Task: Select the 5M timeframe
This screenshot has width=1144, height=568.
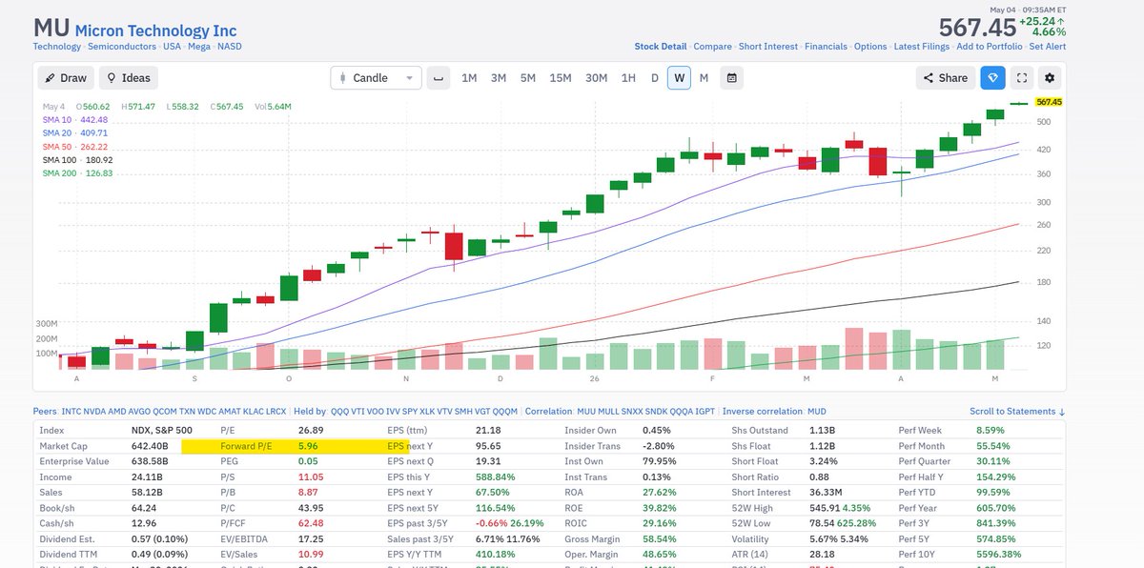Action: (528, 78)
